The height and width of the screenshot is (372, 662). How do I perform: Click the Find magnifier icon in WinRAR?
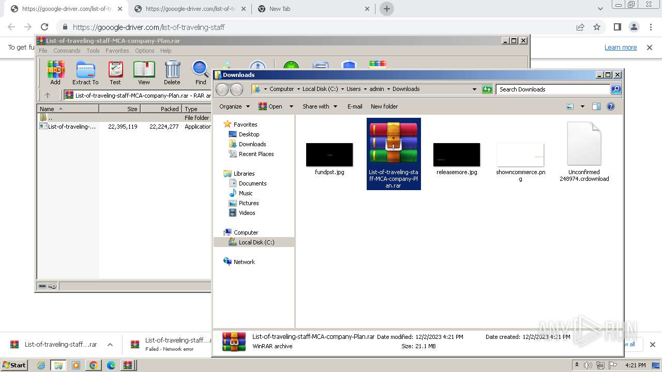(x=201, y=72)
